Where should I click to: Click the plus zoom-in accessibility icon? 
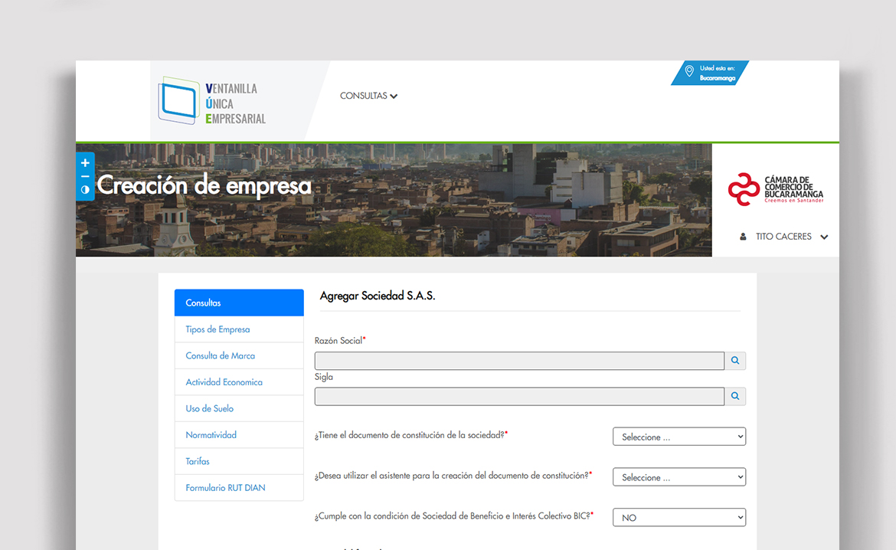pyautogui.click(x=85, y=163)
